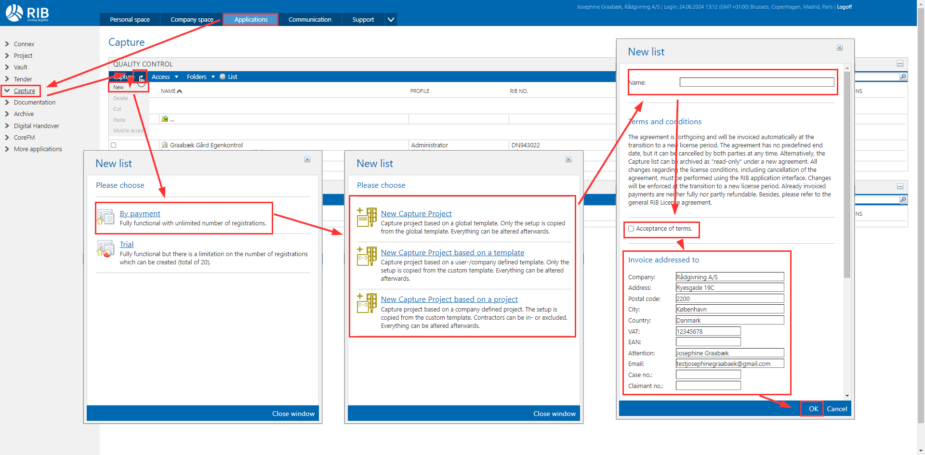Screen dimensions: 925x455
Task: Click the globe List icon in toolbar
Action: tap(223, 77)
